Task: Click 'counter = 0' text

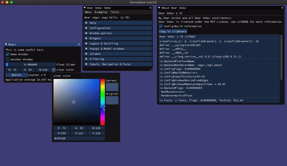Action: [37, 75]
